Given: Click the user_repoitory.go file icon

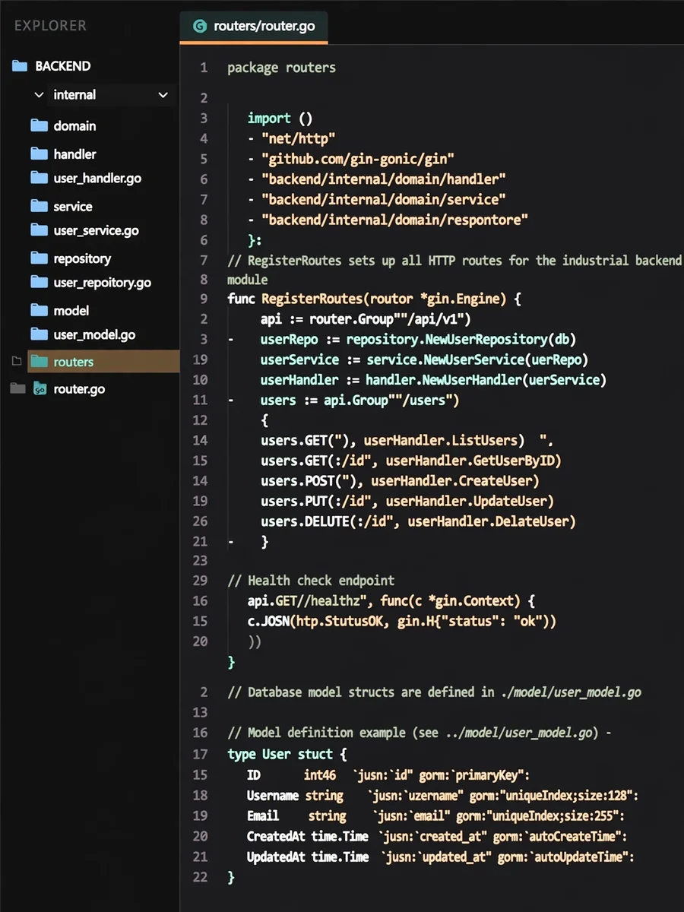Looking at the screenshot, I should click(40, 282).
